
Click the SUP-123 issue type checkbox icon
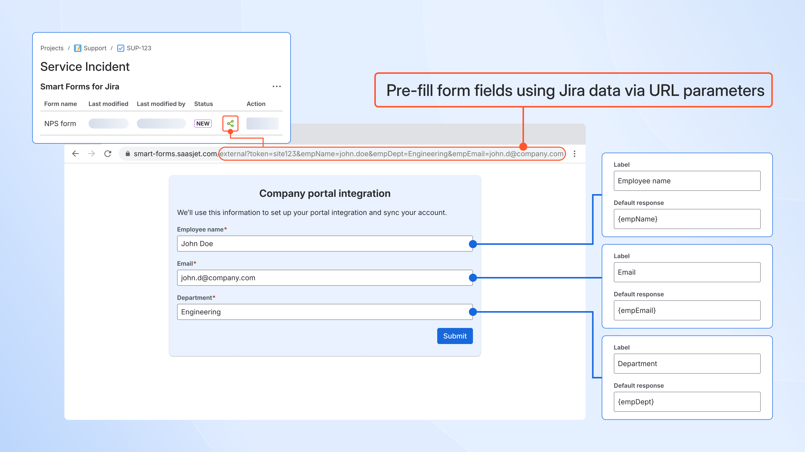click(121, 48)
